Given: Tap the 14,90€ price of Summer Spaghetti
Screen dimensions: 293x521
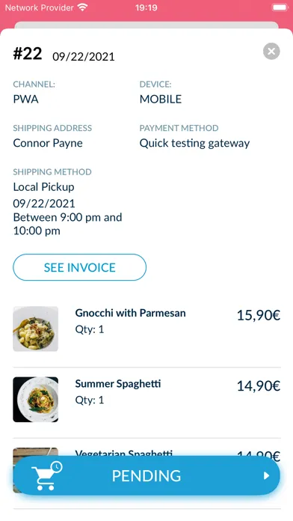Looking at the screenshot, I should (x=259, y=386).
